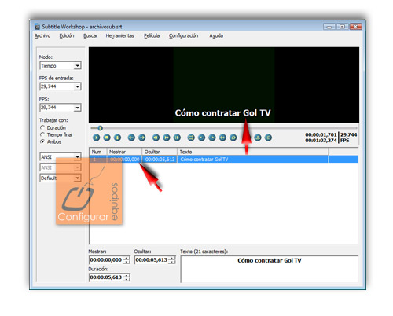This screenshot has width=393, height=316.
Task: Jump to the previous subtitle
Action: tap(131, 138)
